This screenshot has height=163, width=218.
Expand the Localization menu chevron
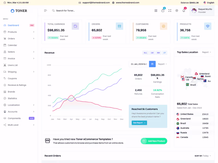tap(34, 105)
